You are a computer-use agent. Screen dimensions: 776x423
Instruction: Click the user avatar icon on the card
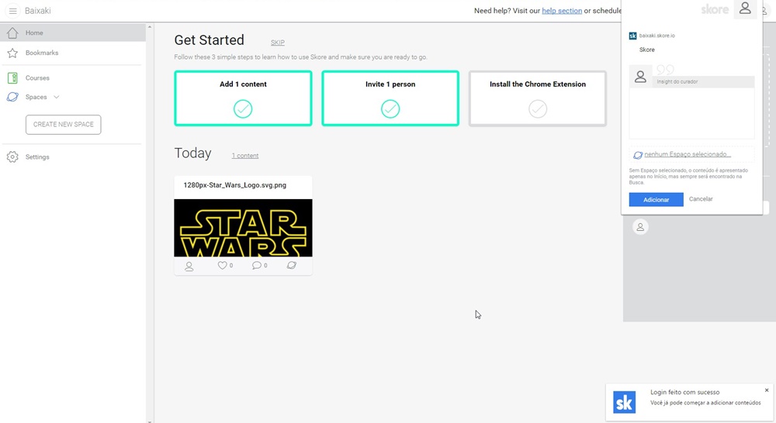[x=189, y=266]
